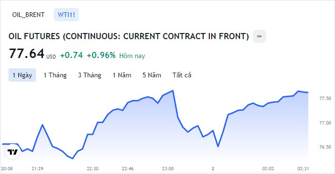
Task: Click the TradingView logo icon
Action: pos(13,152)
